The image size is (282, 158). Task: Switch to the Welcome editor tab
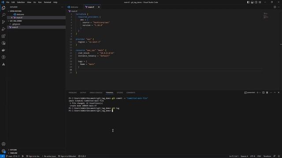(x=74, y=7)
